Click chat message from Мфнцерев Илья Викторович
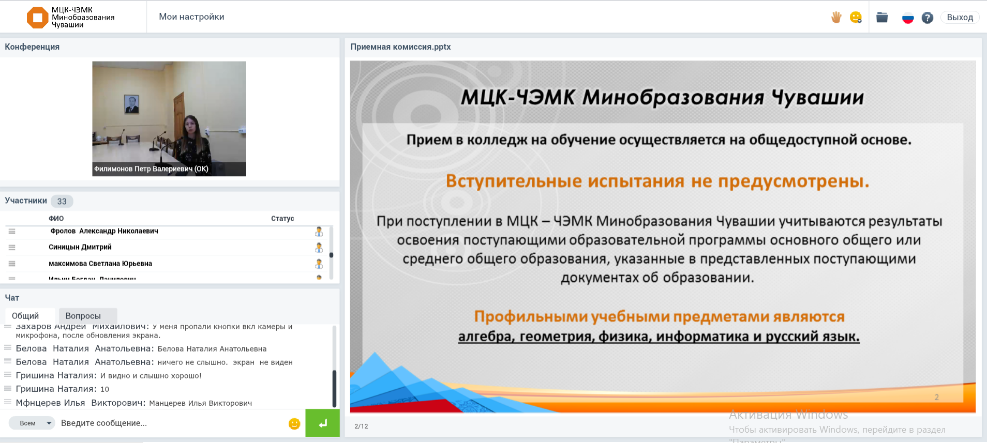 tap(134, 403)
